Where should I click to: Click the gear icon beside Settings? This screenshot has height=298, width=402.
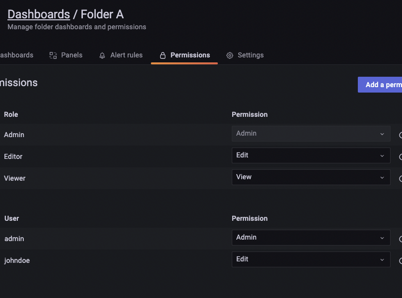click(x=229, y=55)
